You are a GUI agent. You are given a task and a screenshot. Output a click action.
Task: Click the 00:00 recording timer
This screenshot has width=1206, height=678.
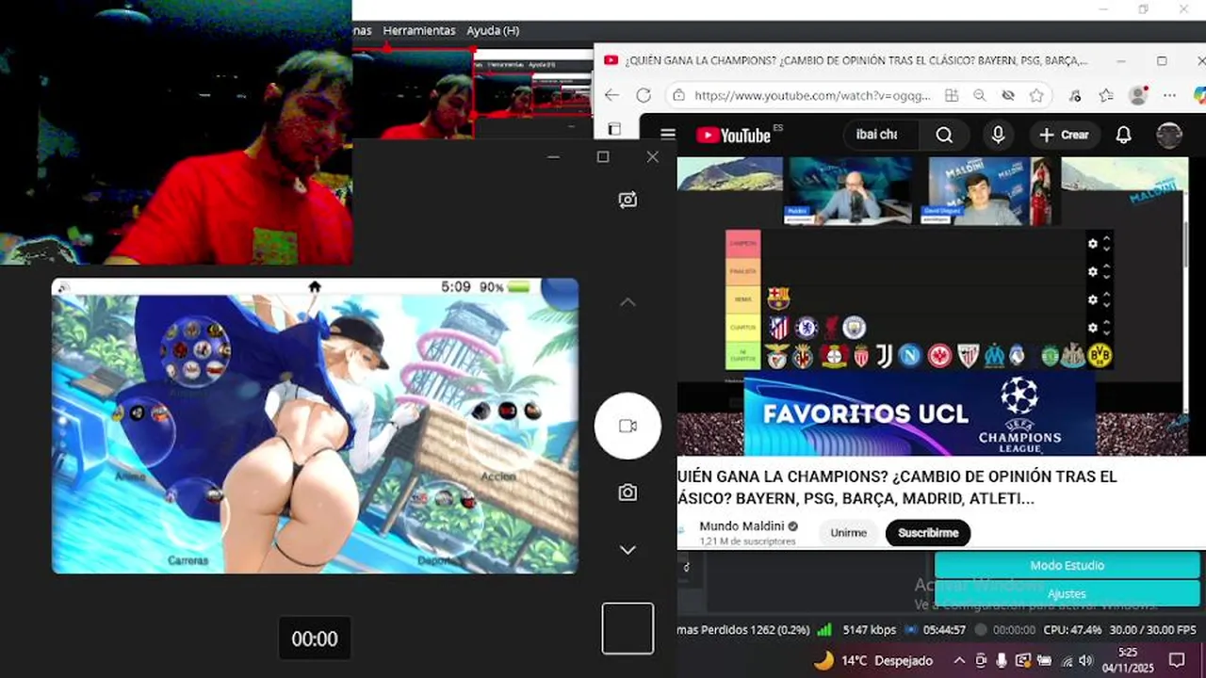point(315,639)
